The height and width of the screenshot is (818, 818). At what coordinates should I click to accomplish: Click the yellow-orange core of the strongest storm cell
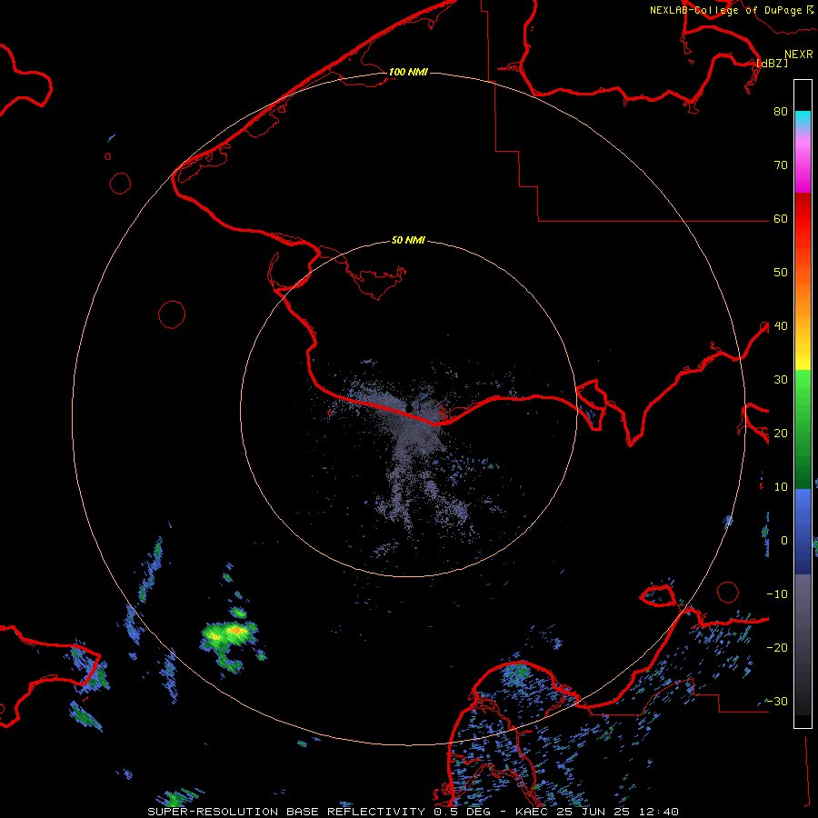click(x=235, y=632)
